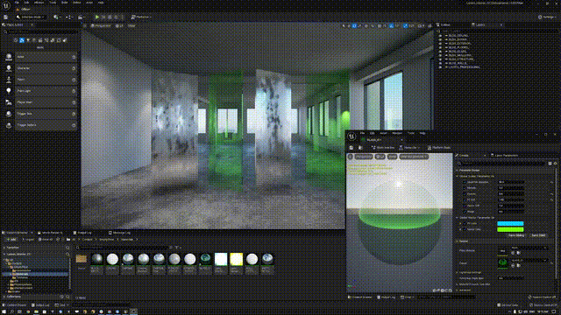Switch to Message Log tab in bottom panel
This screenshot has width=561, height=315.
pyautogui.click(x=119, y=233)
